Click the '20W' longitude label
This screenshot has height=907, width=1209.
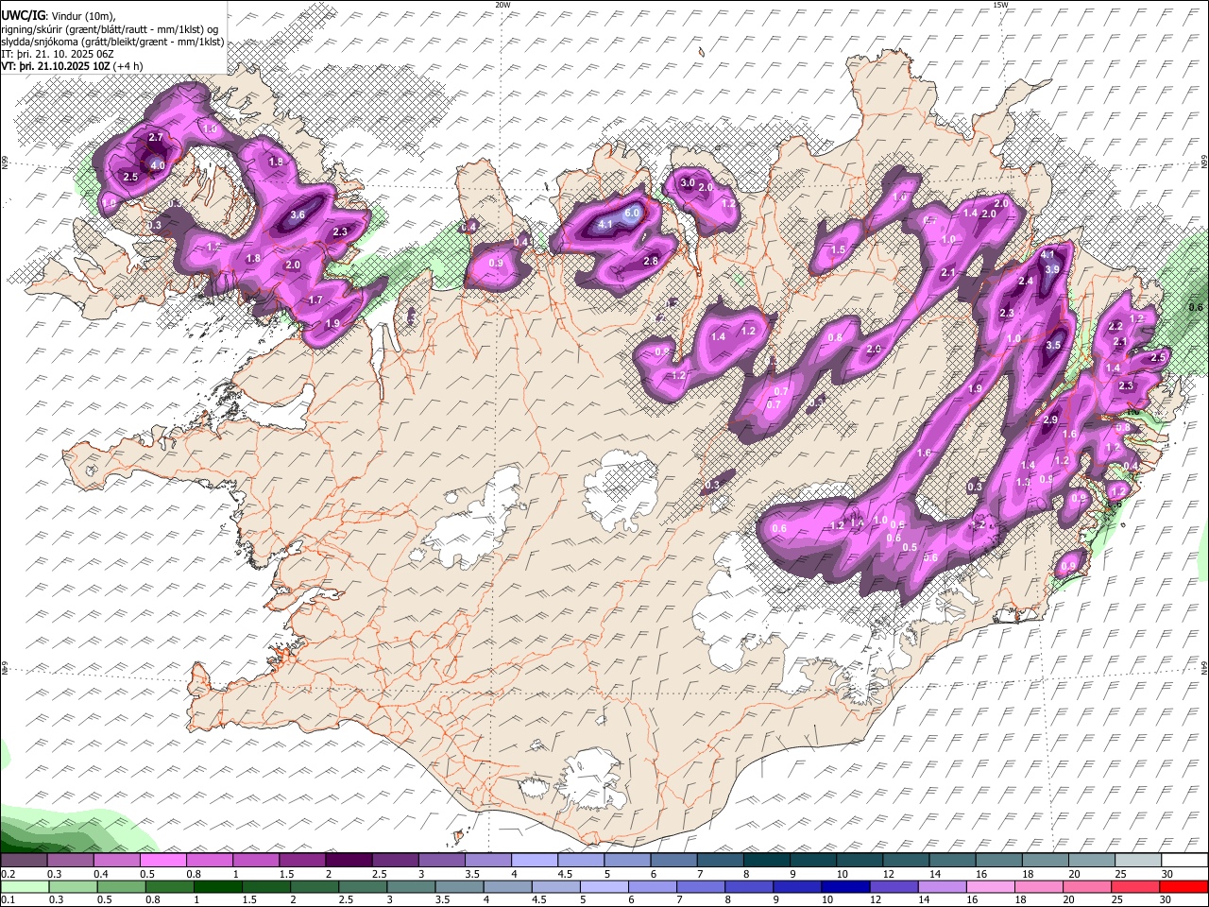[x=502, y=5]
